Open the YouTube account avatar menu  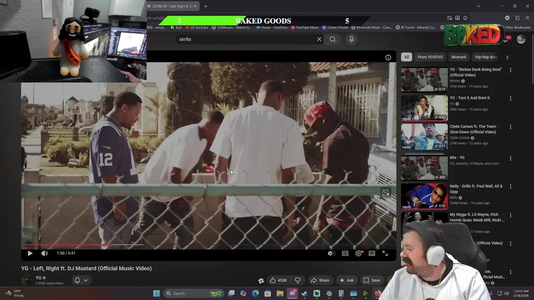pos(521,39)
